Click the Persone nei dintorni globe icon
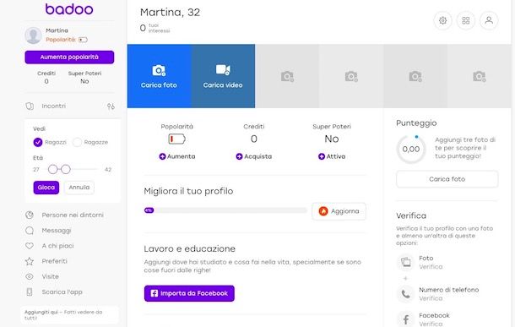 click(30, 215)
